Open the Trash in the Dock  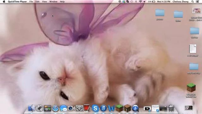(171, 108)
